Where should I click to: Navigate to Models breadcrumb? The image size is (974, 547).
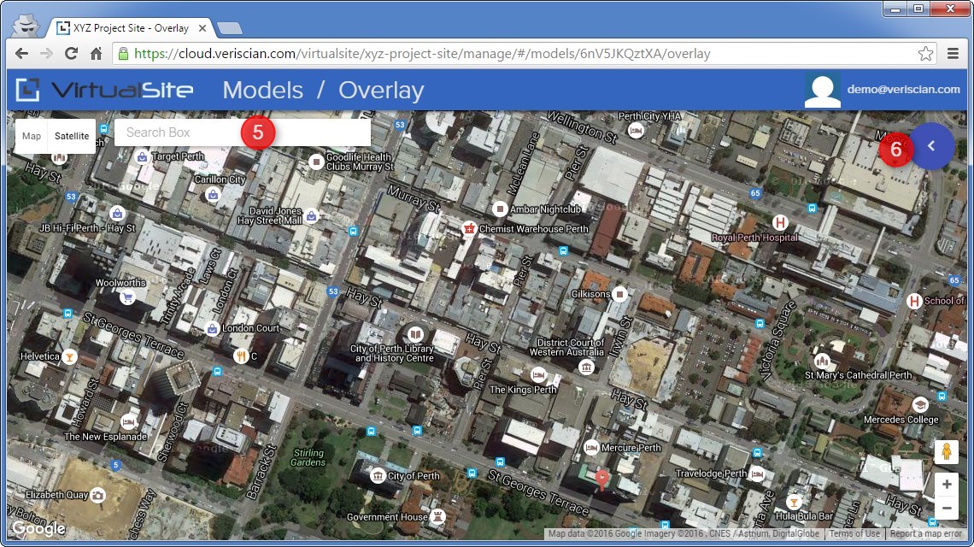[x=263, y=90]
